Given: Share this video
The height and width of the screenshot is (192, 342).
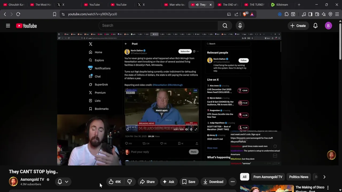Looking at the screenshot, I should 147,182.
